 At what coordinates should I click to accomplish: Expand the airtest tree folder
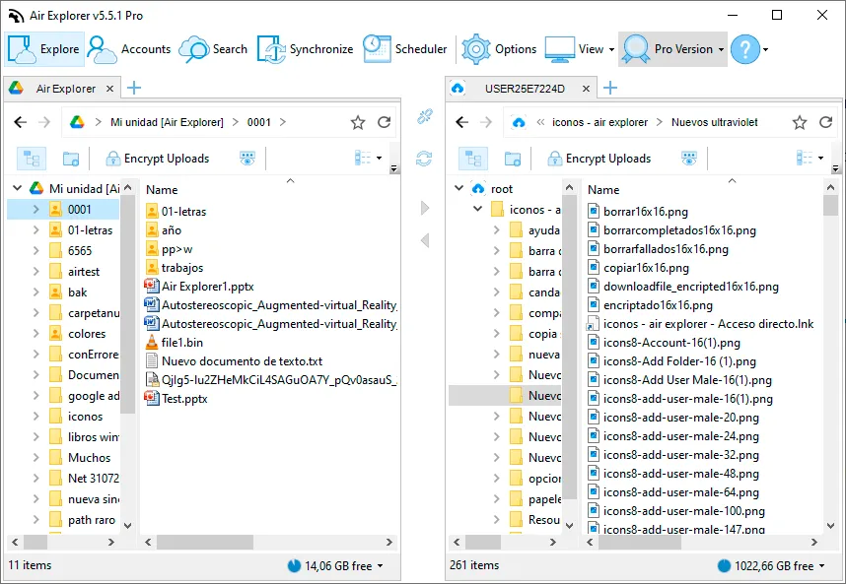36,272
